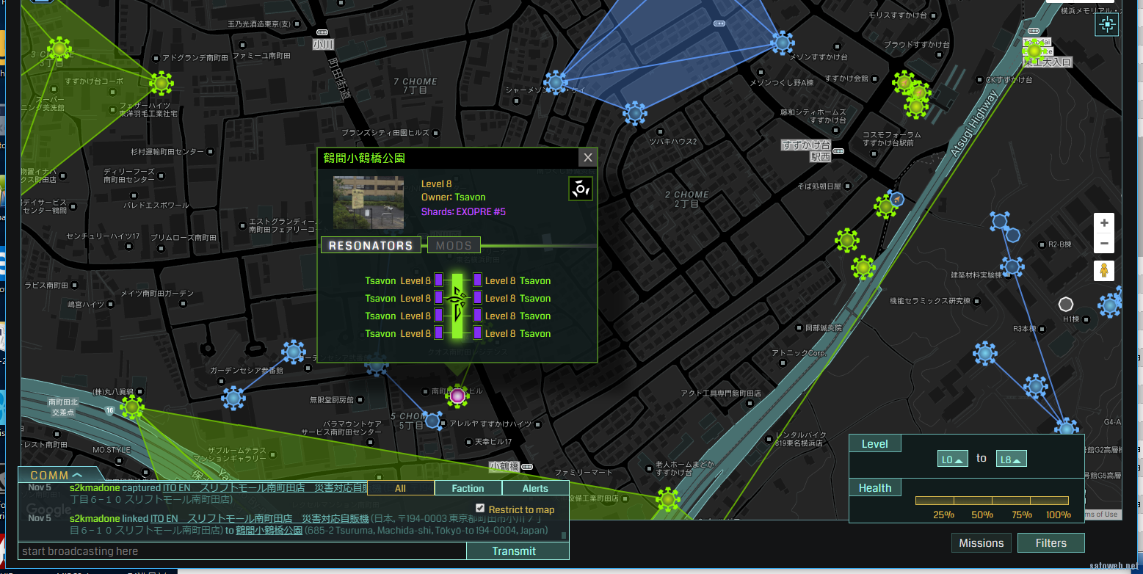This screenshot has height=574, width=1143.
Task: Open the Missions panel
Action: point(981,543)
